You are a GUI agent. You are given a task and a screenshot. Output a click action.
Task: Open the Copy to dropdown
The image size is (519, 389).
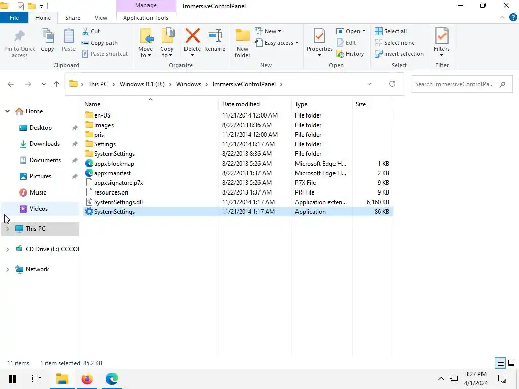[167, 52]
